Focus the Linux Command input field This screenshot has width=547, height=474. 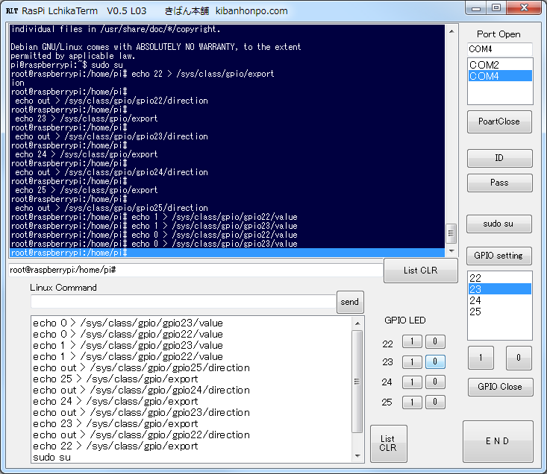183,302
